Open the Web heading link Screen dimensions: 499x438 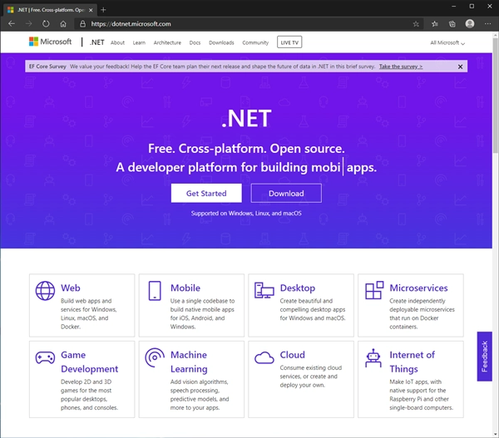[x=71, y=288]
